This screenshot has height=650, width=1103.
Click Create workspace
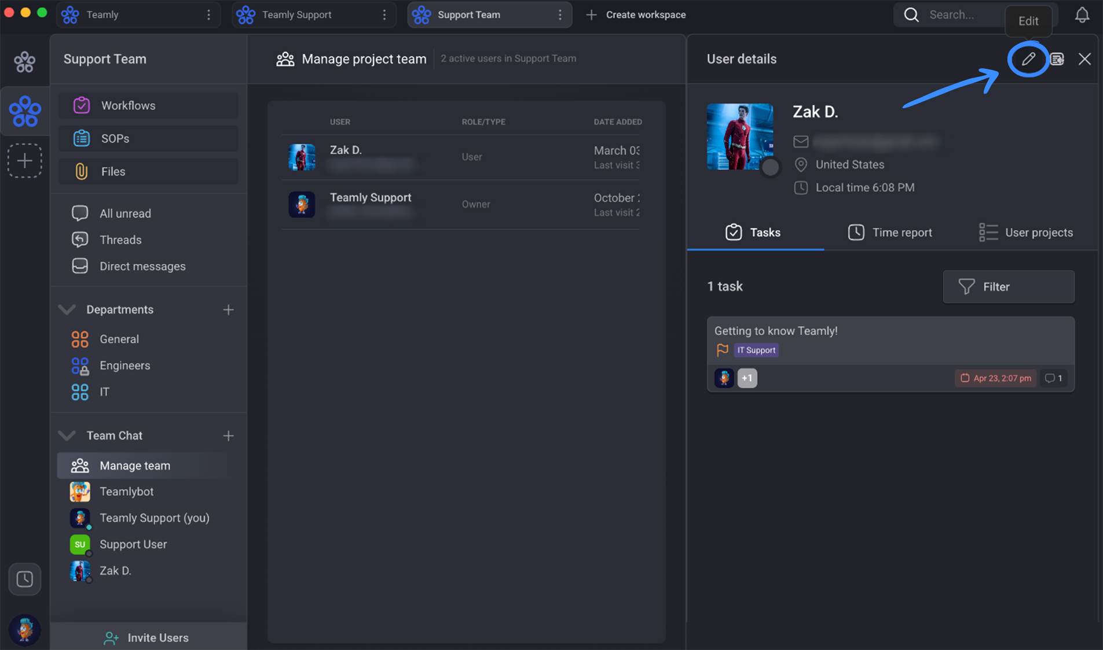[x=636, y=15]
